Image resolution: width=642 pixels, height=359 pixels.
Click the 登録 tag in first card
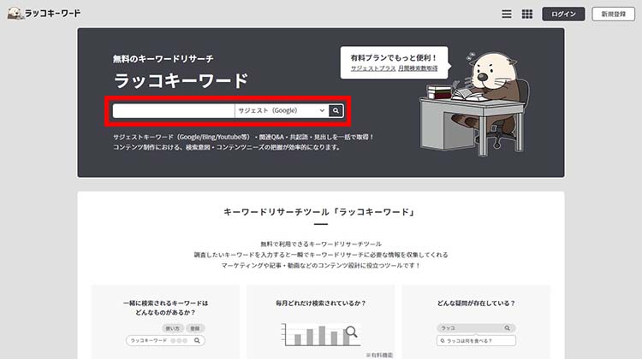[195, 328]
